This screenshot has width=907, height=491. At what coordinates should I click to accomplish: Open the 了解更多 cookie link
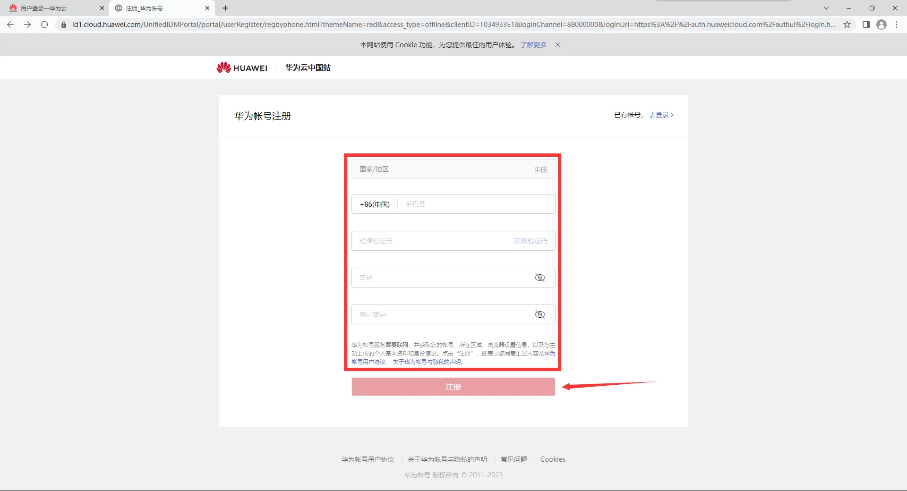point(533,45)
